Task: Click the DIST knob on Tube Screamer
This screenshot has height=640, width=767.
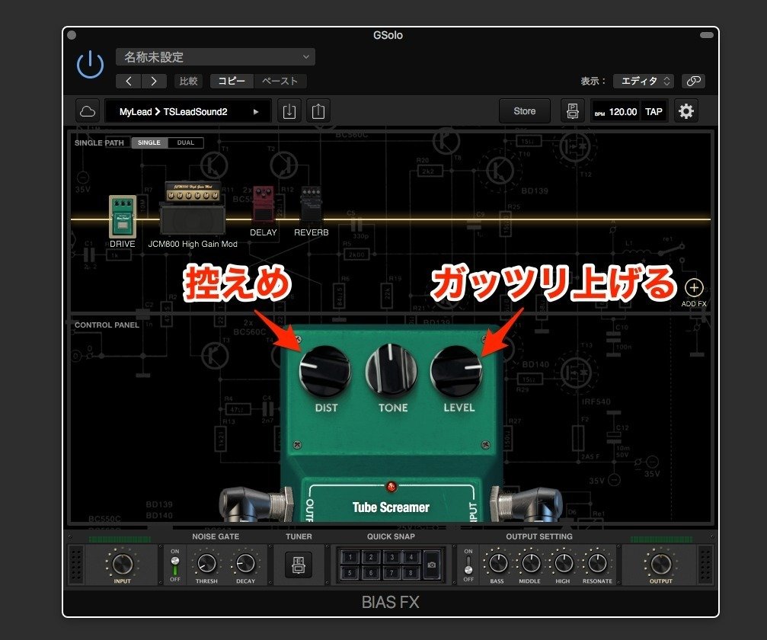Action: click(x=325, y=371)
